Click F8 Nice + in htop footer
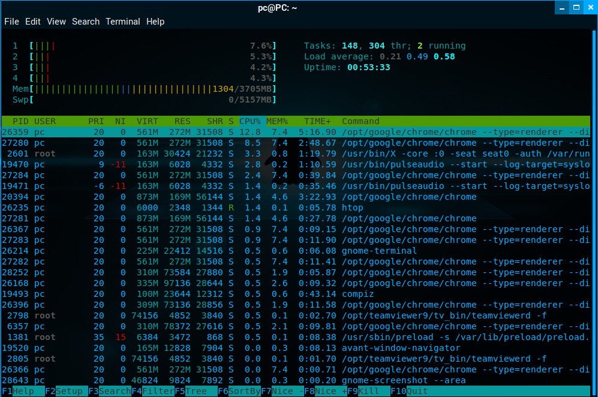Image resolution: width=598 pixels, height=397 pixels. (325, 391)
